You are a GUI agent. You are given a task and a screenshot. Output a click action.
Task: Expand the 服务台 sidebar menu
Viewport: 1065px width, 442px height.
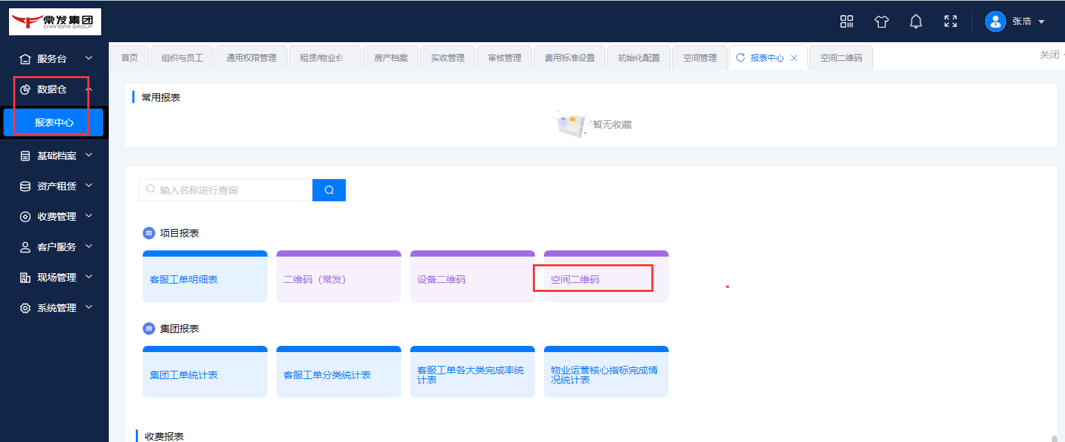pos(54,59)
